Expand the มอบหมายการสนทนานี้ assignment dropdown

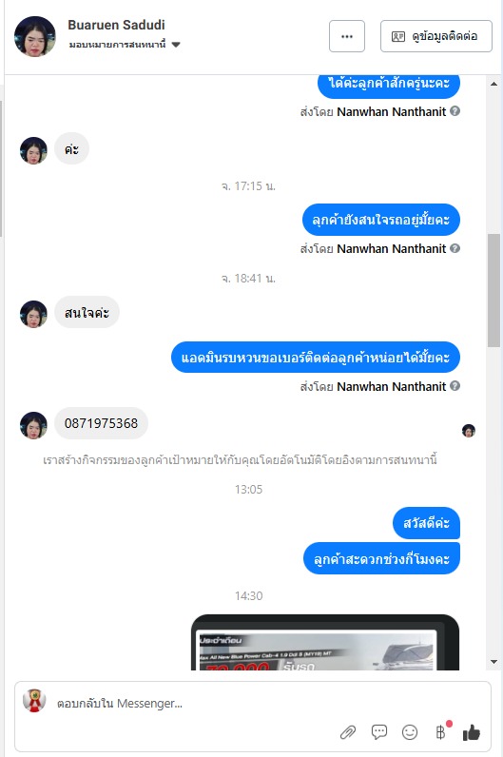tap(125, 45)
